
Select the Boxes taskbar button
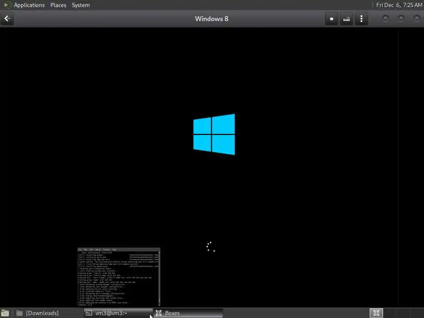(188, 313)
